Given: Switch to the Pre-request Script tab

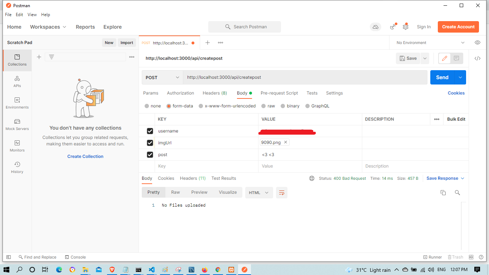Looking at the screenshot, I should (x=279, y=93).
